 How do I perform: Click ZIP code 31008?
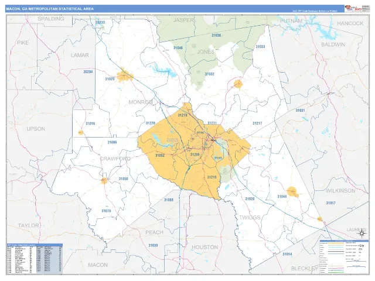tap(169, 200)
